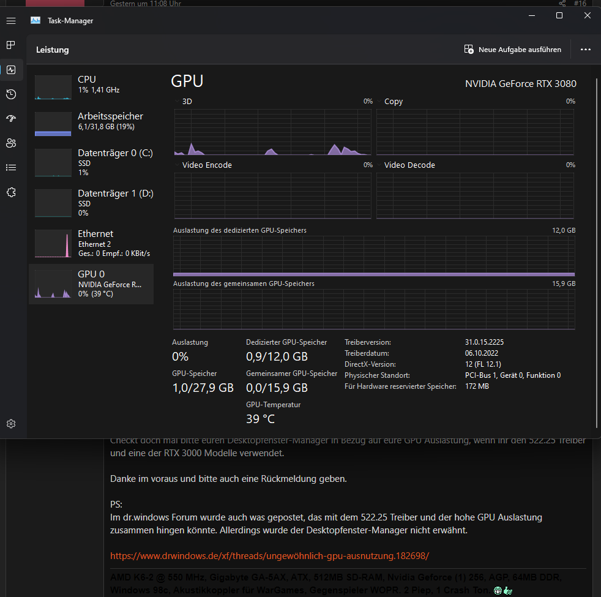Click the Video Encode utilization graph
The height and width of the screenshot is (597, 601).
(272, 195)
